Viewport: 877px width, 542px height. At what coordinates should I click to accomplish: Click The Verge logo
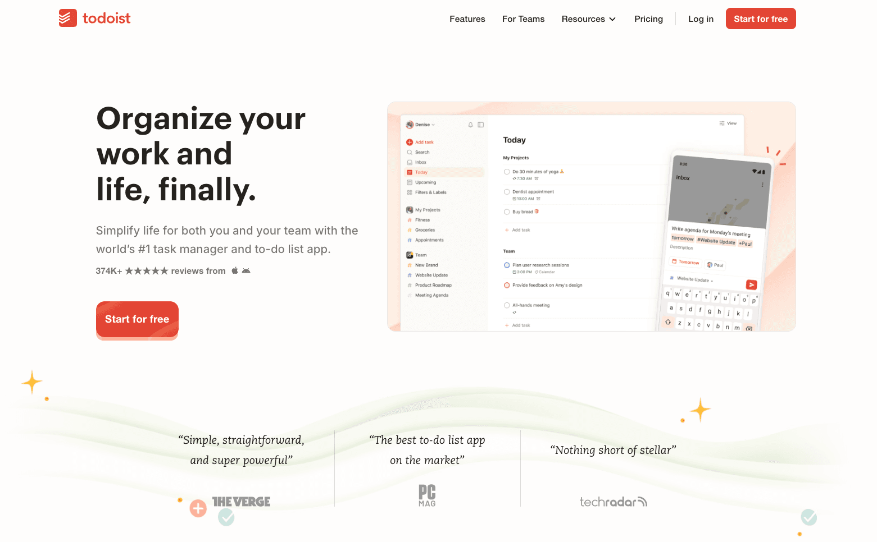pos(242,502)
